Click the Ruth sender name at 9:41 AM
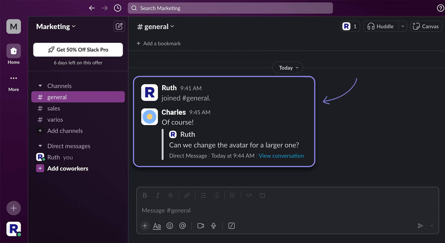 point(169,88)
